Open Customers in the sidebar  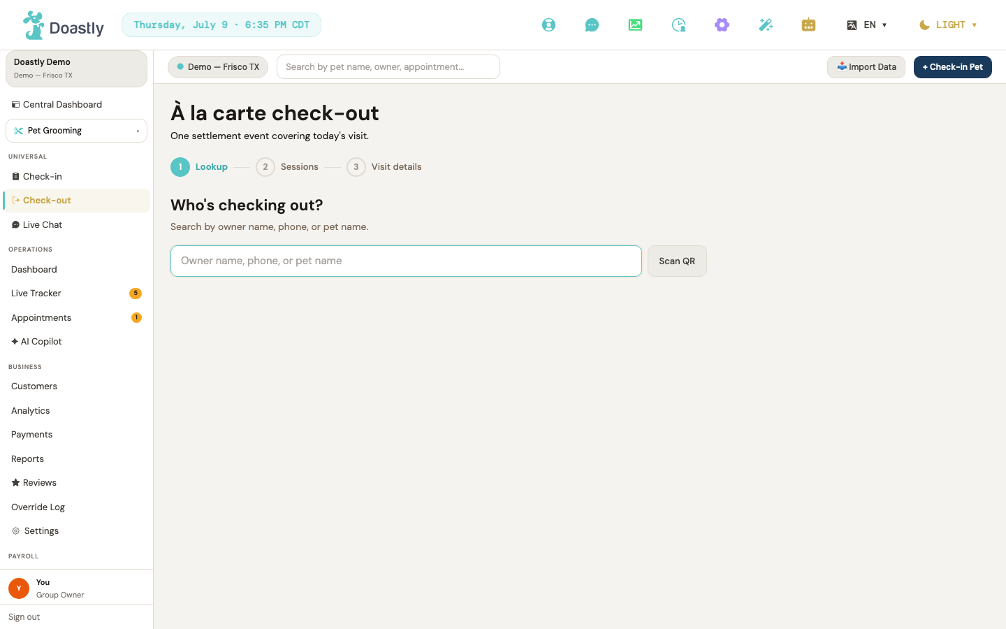coord(76,386)
